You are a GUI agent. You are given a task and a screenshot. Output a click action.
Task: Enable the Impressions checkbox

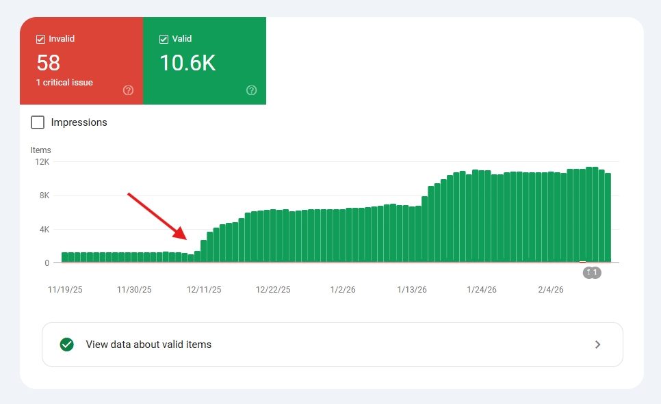click(x=38, y=122)
